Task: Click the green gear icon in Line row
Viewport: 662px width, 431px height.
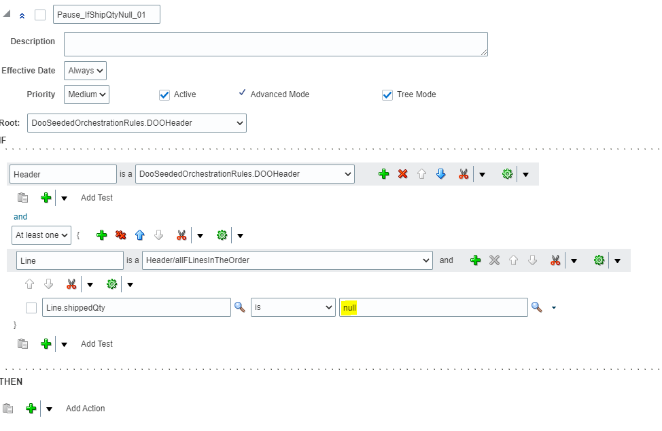Action: point(599,260)
